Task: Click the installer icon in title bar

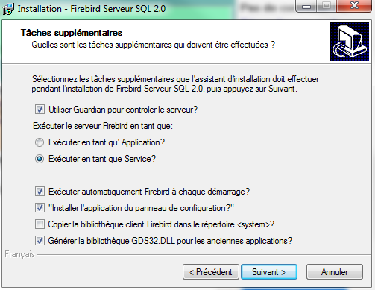Action: 8,9
